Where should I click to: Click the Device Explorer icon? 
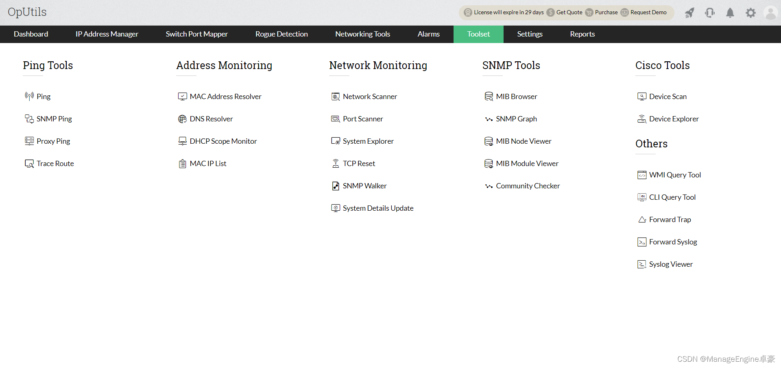(642, 119)
